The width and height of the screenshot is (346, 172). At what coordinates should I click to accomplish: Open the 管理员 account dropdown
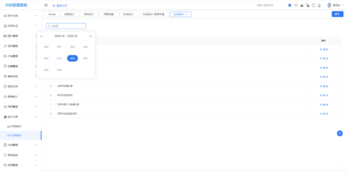[338, 5]
